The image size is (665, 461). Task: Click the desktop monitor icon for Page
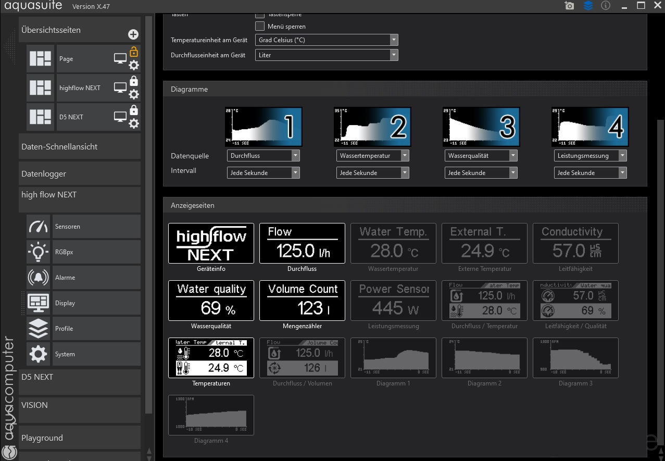pyautogui.click(x=120, y=59)
